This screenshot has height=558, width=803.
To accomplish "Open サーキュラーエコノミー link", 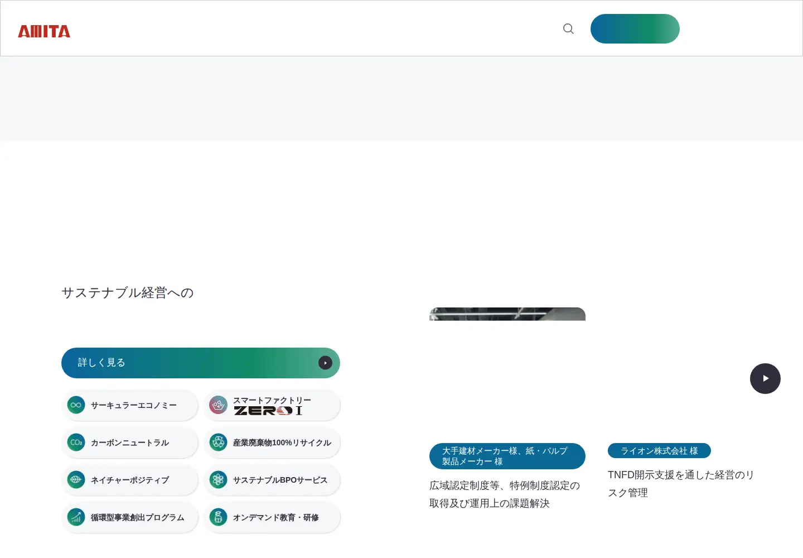I will coord(130,405).
